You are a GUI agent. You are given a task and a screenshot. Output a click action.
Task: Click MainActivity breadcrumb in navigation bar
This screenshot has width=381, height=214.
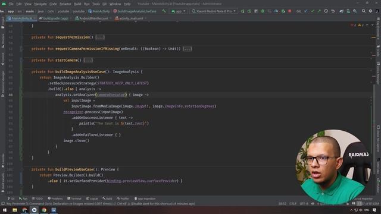point(99,11)
